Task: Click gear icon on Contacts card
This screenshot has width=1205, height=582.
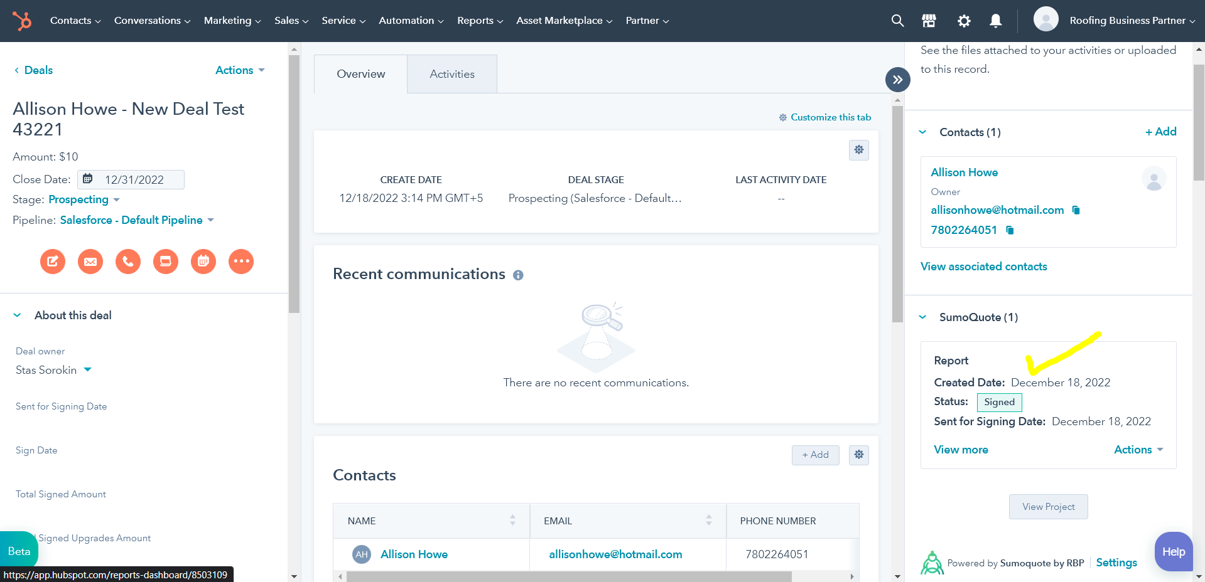Action: tap(858, 455)
